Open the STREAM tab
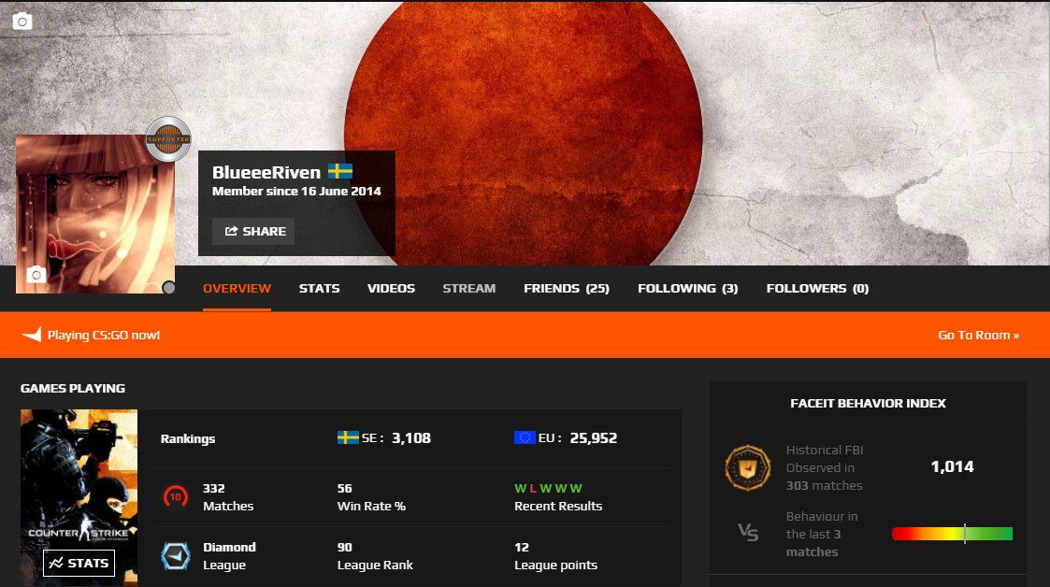Screen dimensions: 1050x587 468,289
